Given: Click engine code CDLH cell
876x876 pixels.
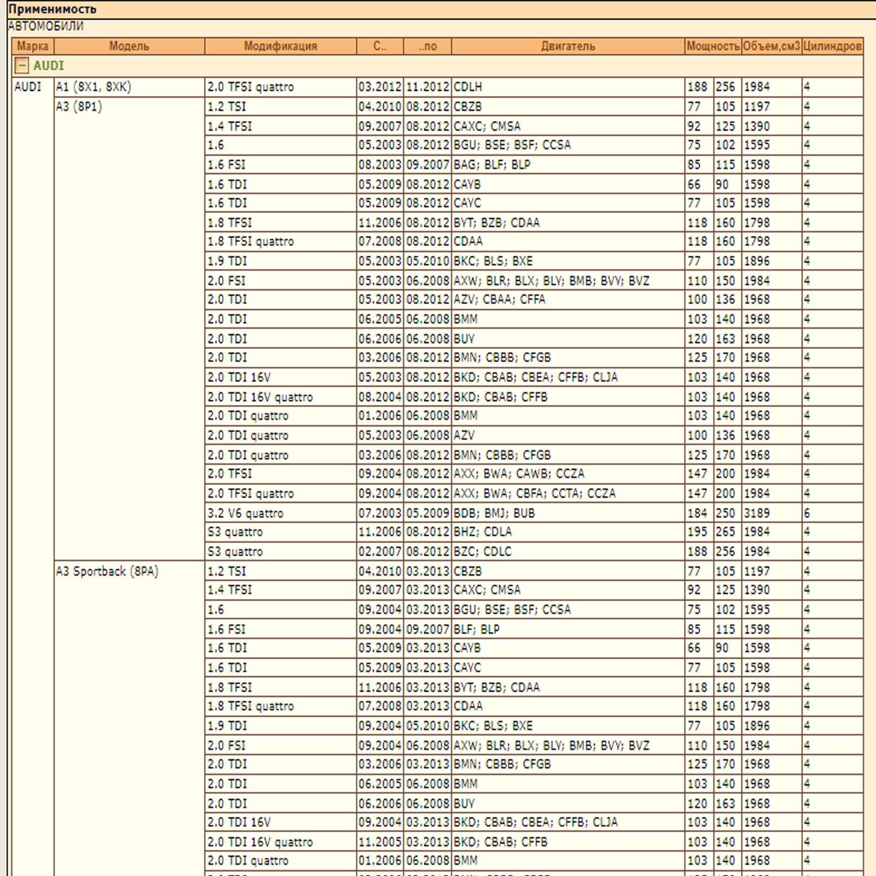Looking at the screenshot, I should (568, 87).
